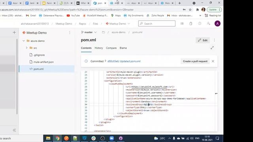Open the YouTube bookmark
253x142 pixels.
(73, 15)
